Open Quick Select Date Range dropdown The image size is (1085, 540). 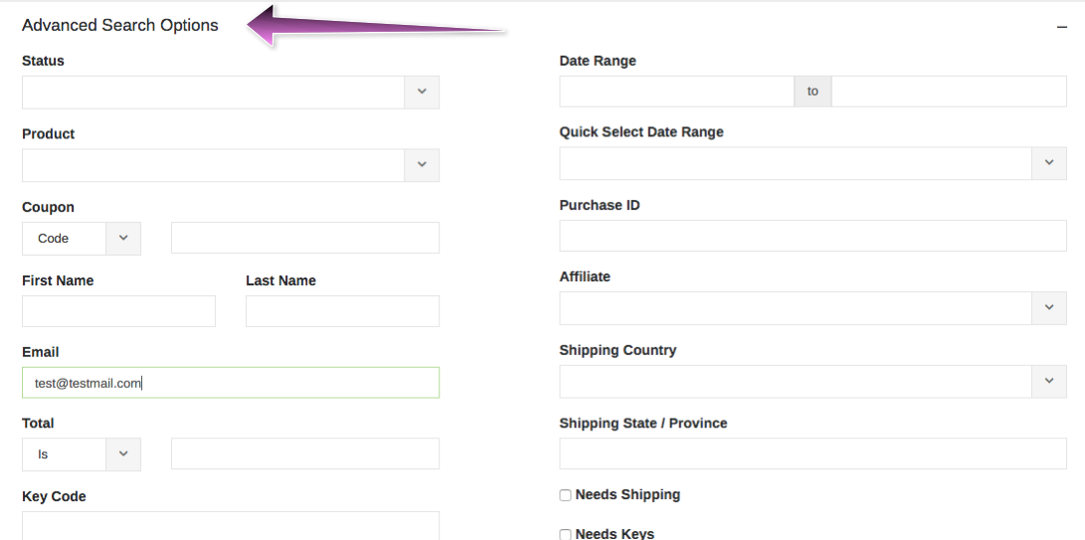1049,163
